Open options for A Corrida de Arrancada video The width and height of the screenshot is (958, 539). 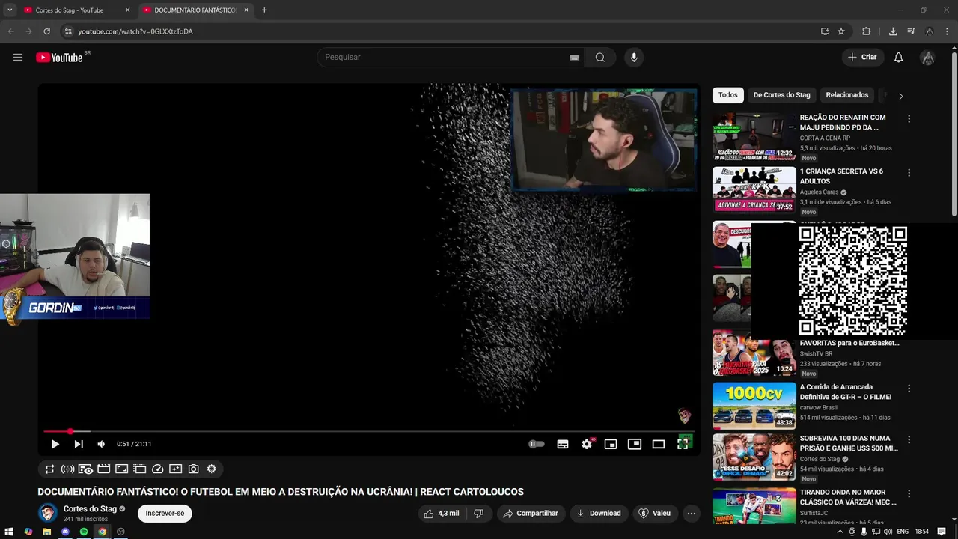point(909,389)
